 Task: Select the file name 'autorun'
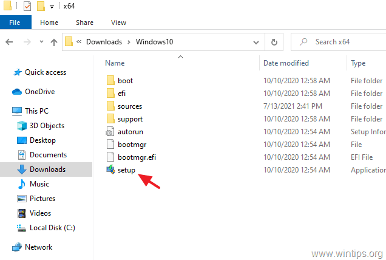click(130, 132)
